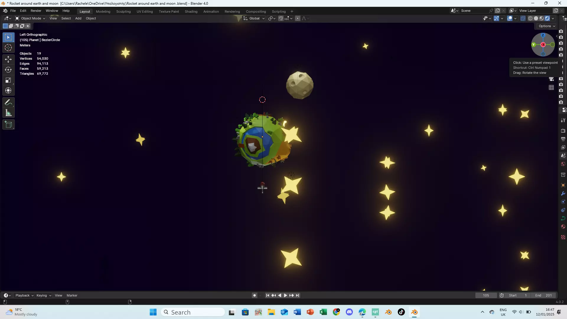Toggle proportional editing button

click(x=298, y=18)
